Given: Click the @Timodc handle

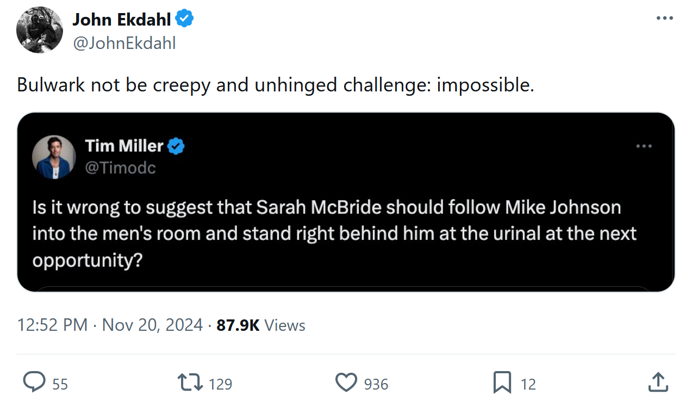Looking at the screenshot, I should point(120,168).
